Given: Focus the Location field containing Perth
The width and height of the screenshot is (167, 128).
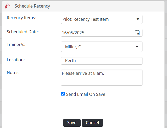Looking at the screenshot, I should 102,61.
